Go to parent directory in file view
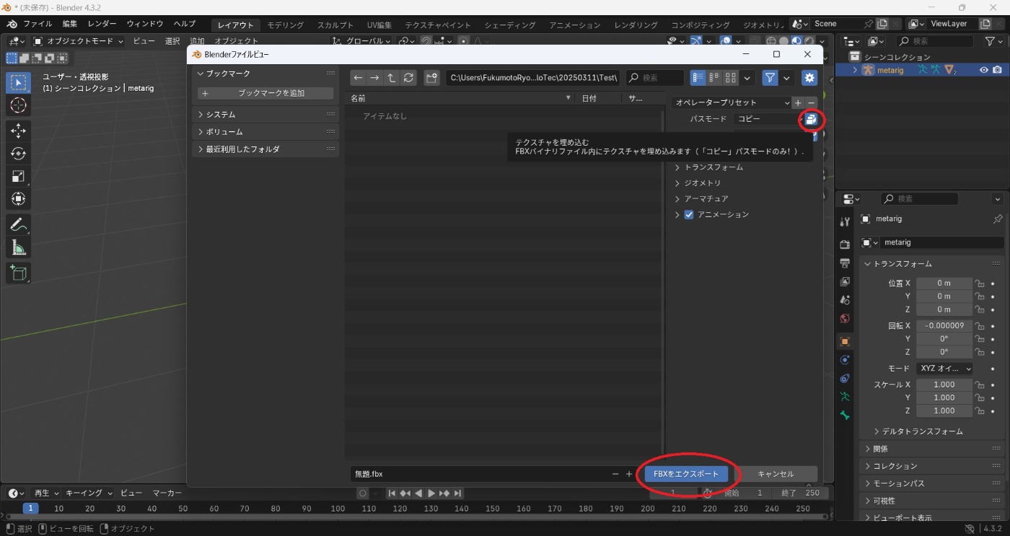Screen dimensions: 1010x536 click(x=391, y=78)
